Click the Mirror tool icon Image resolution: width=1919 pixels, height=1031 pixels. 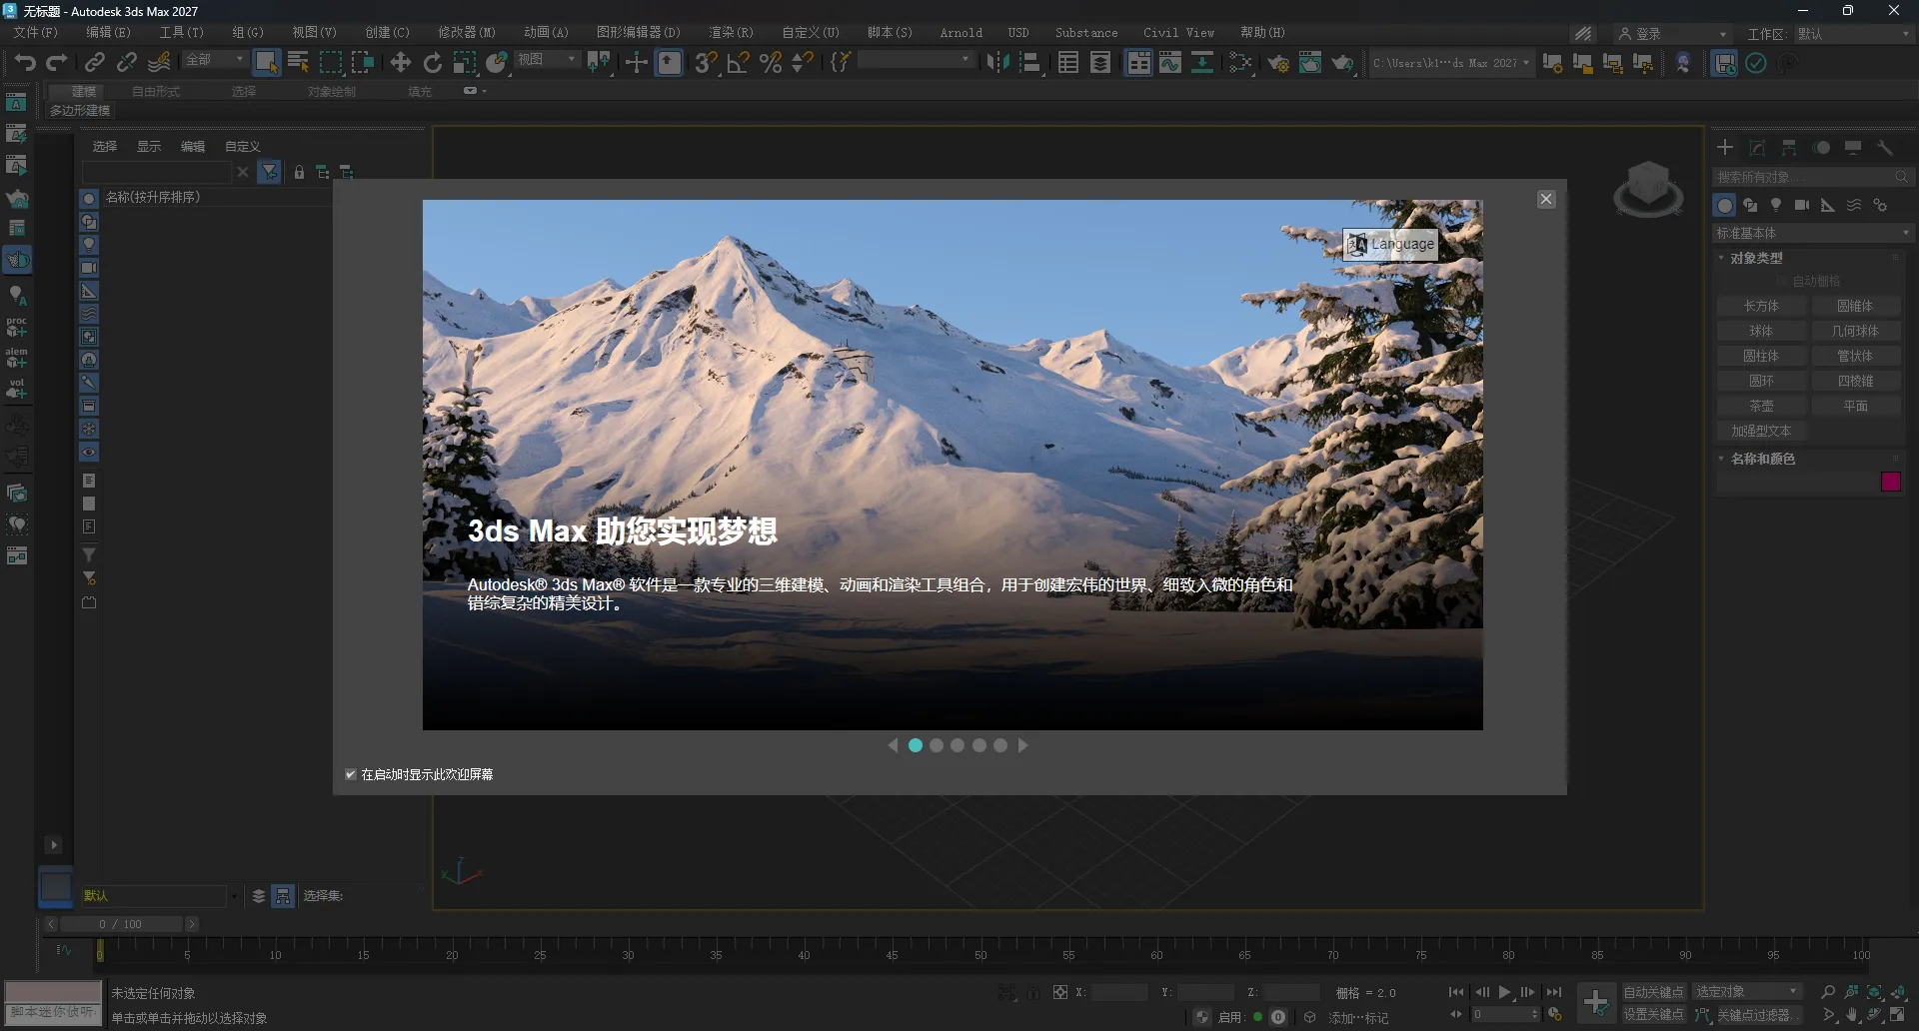[997, 63]
